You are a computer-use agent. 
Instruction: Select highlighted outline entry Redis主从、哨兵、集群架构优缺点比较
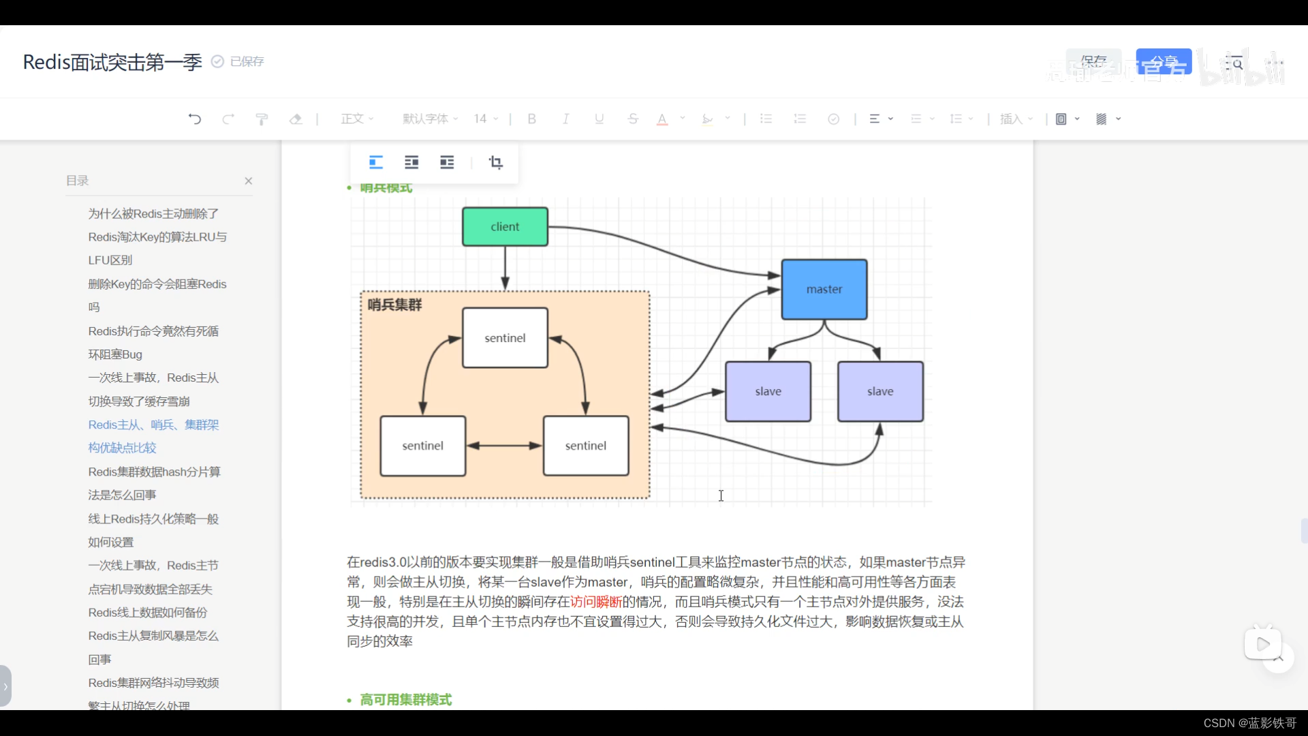(x=154, y=436)
